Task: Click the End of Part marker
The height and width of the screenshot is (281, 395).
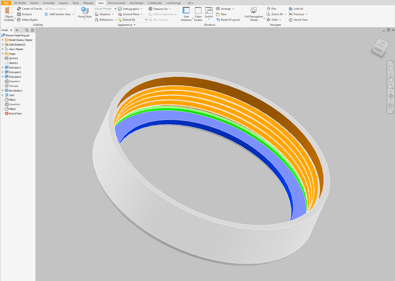Action: coord(13,114)
